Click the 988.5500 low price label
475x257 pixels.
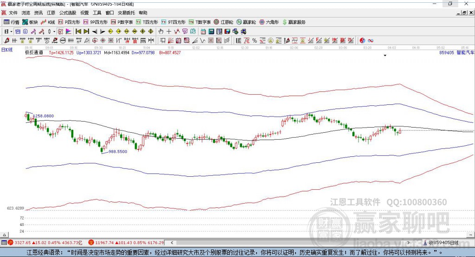(x=118, y=152)
